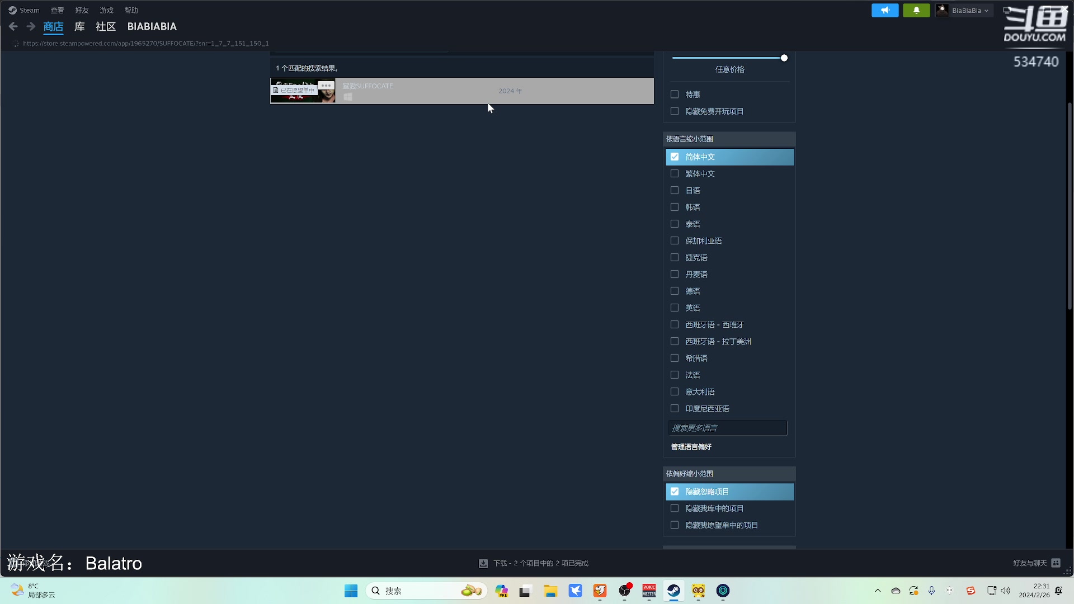Open the BIABIABIA profile tab

[x=152, y=27]
